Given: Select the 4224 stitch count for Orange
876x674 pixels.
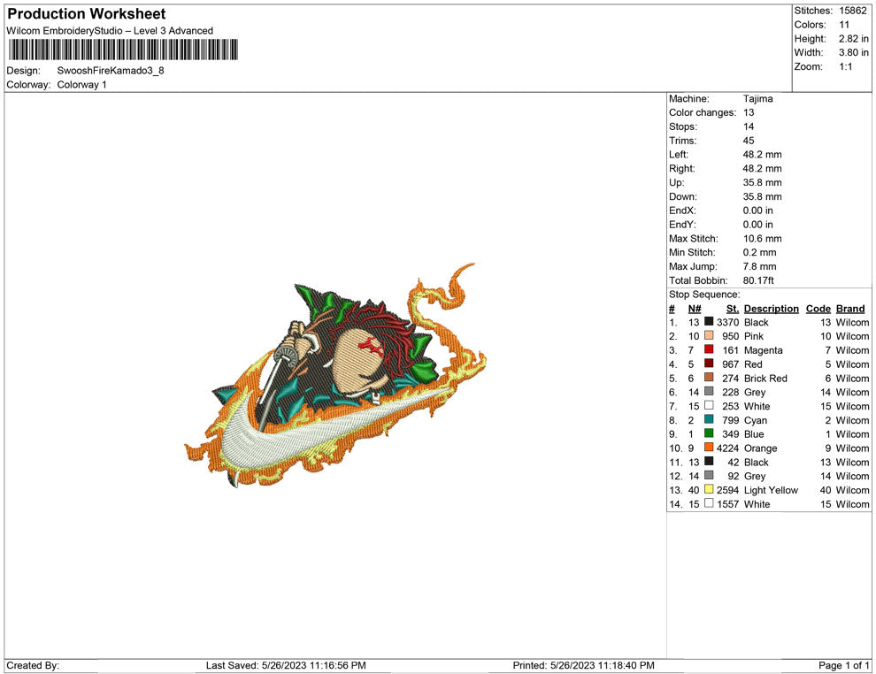Looking at the screenshot, I should coord(728,448).
